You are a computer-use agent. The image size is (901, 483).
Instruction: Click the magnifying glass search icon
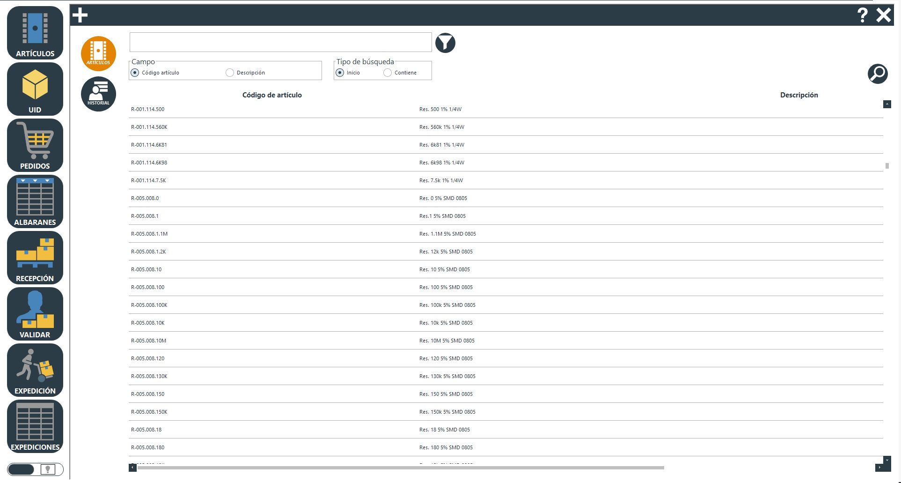[878, 74]
